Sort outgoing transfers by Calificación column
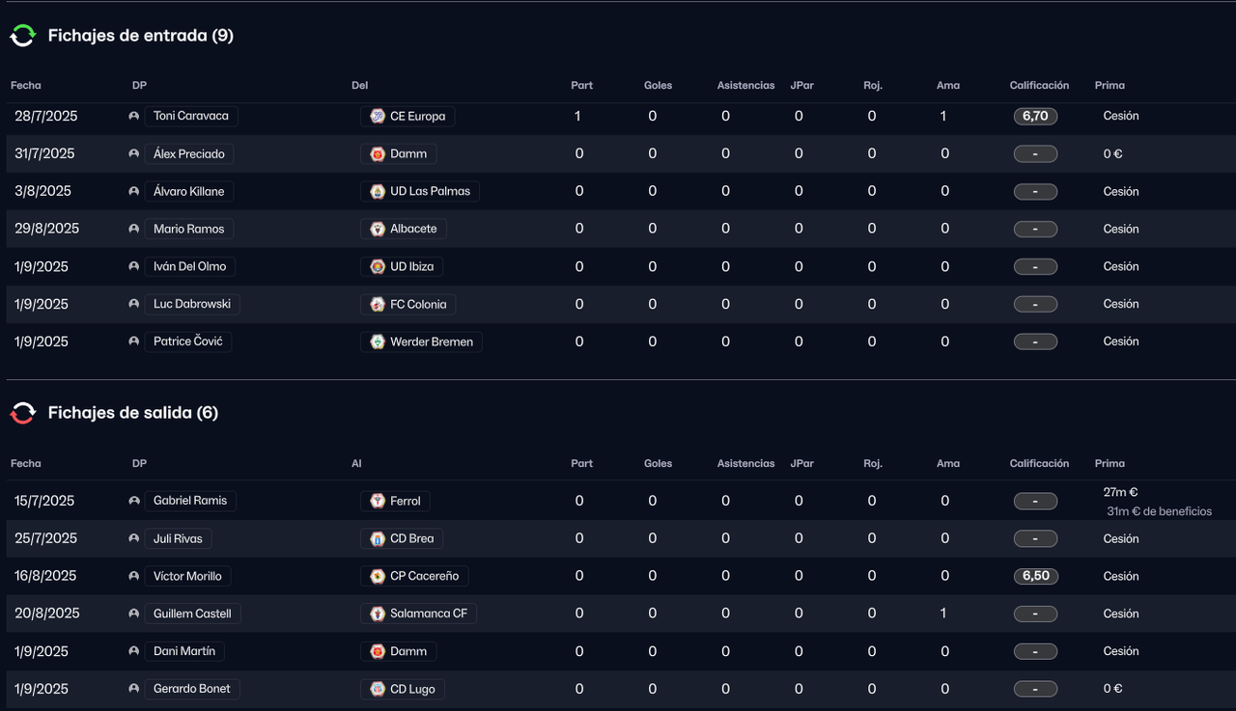The height and width of the screenshot is (711, 1236). 1039,464
